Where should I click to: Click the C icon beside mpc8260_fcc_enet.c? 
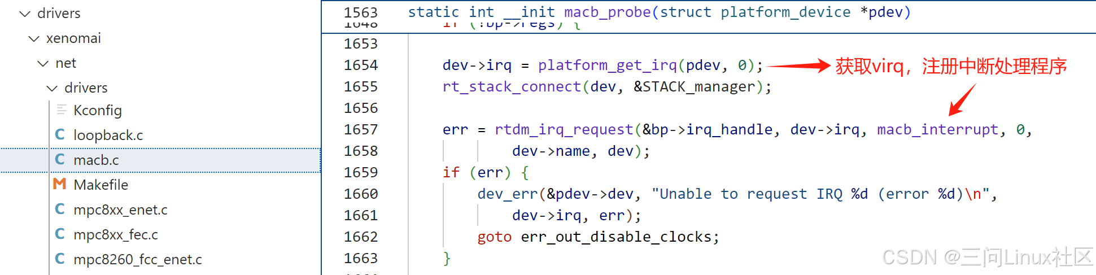click(x=60, y=259)
